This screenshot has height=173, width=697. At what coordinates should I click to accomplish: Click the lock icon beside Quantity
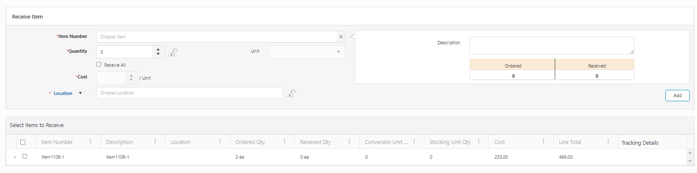tap(173, 52)
